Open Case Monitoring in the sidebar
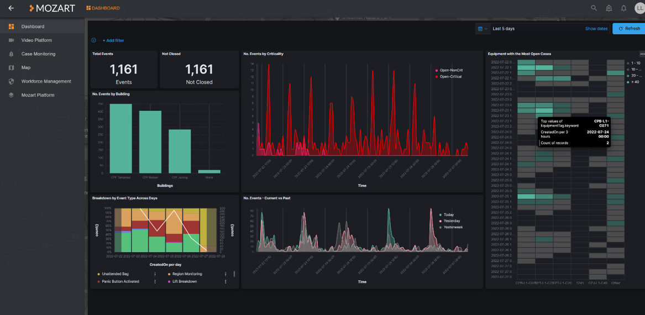This screenshot has width=645, height=315. (x=38, y=54)
